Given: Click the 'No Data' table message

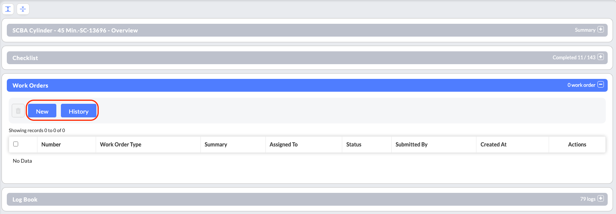Looking at the screenshot, I should [22, 161].
